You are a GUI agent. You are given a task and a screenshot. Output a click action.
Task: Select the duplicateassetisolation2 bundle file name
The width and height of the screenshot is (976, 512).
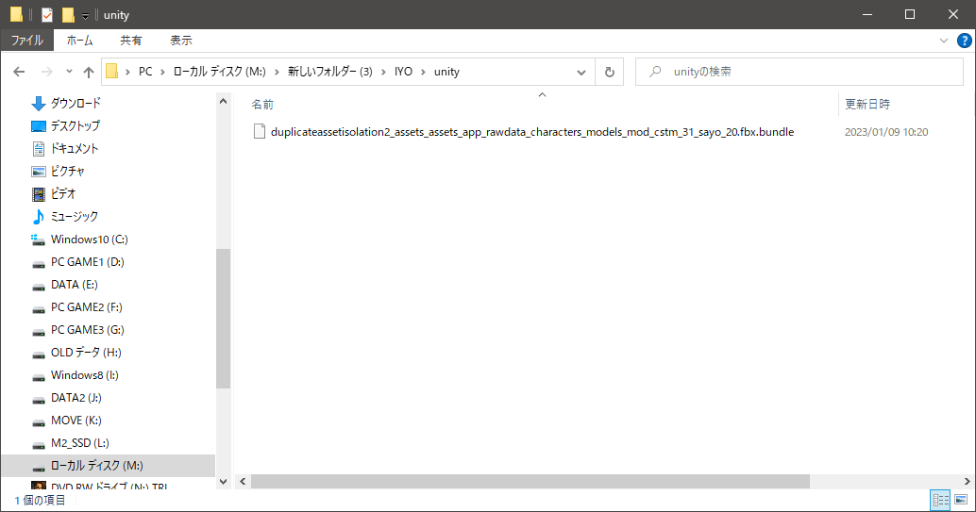[532, 132]
